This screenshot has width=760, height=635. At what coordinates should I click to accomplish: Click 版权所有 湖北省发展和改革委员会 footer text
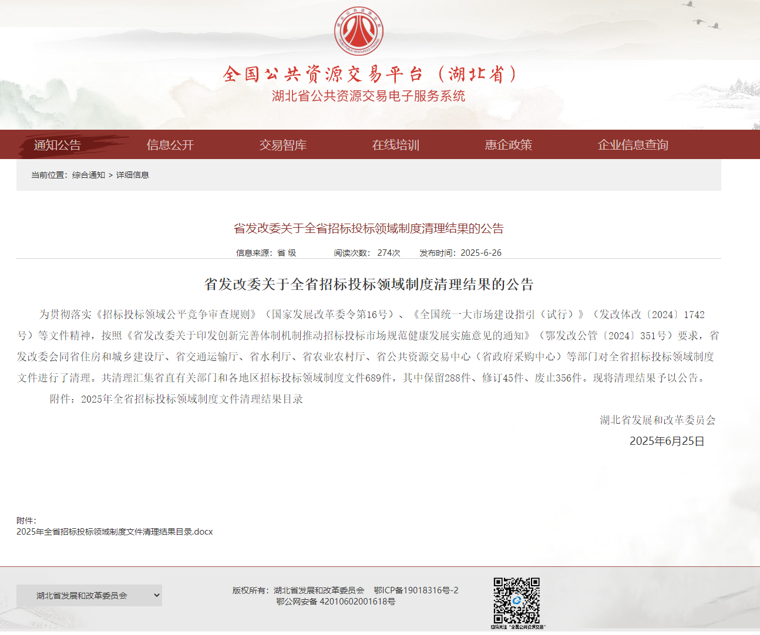point(298,590)
